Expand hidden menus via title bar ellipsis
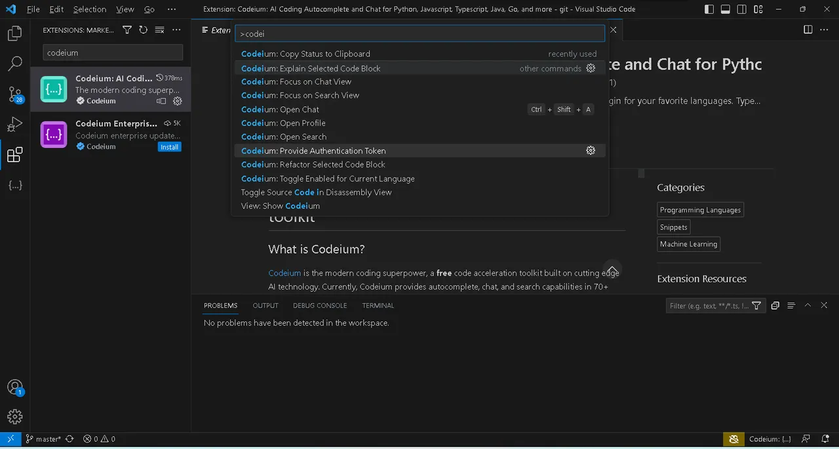The height and width of the screenshot is (449, 839). click(172, 9)
